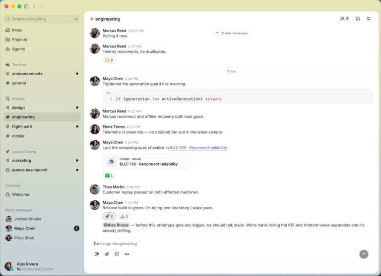Open Alex Rivera profile menu
This screenshot has width=381, height=276.
click(x=29, y=266)
